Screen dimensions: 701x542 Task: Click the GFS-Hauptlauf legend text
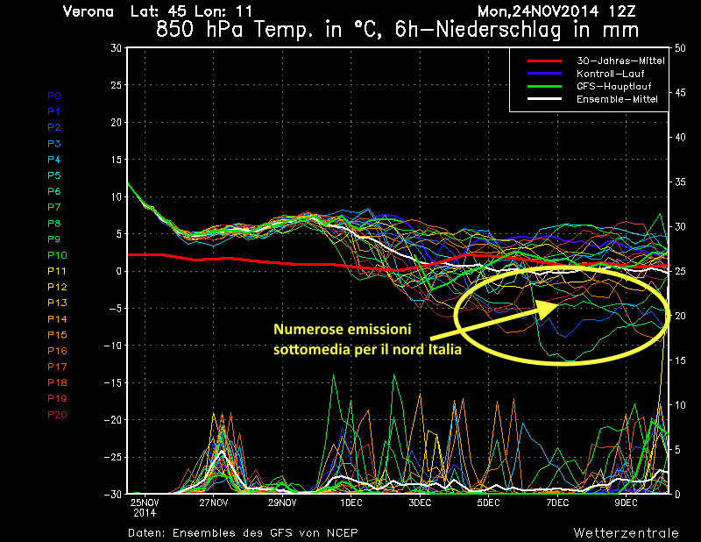coord(614,86)
